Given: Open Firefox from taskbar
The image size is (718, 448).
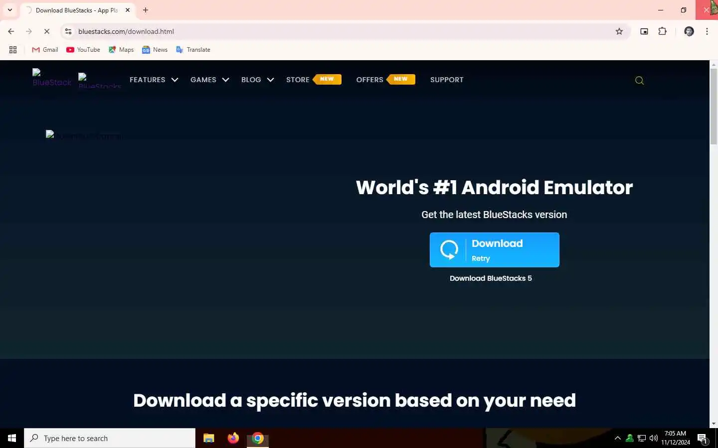Looking at the screenshot, I should [233, 438].
